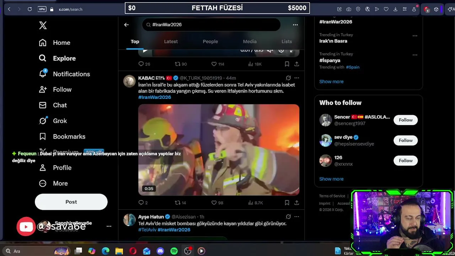Like KABAC post with 98 likes
The image size is (455, 256).
[x=217, y=203]
